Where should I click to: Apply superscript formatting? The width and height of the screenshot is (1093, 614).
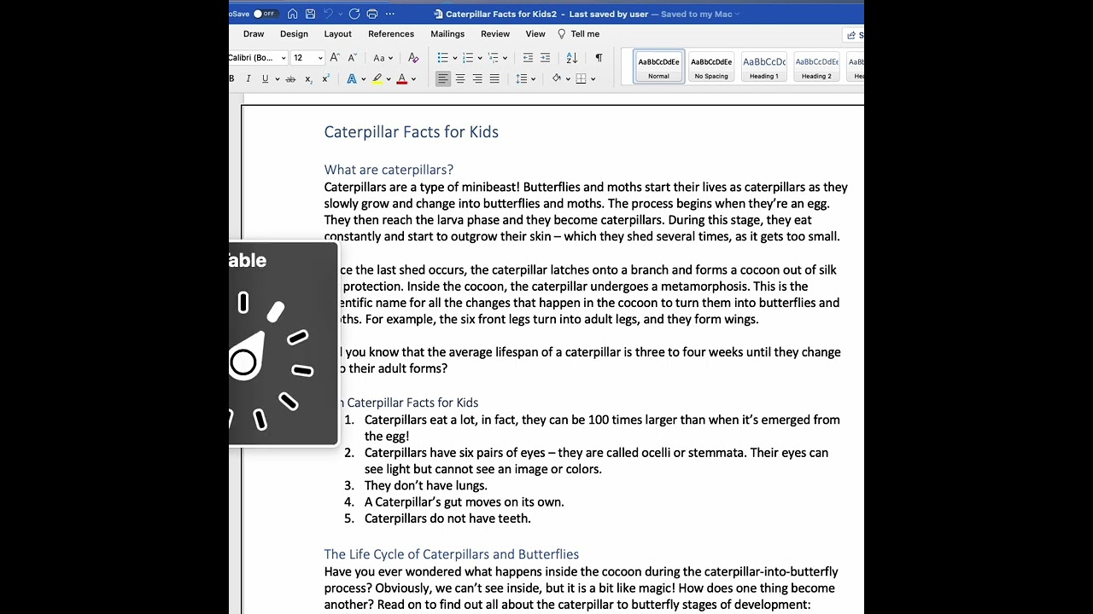[325, 79]
